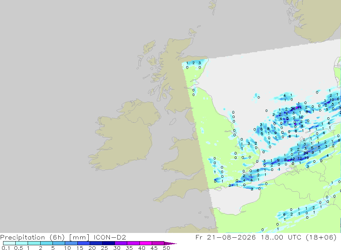
Task: Click the '0.1' tick label on the legend
Action: coord(6,248)
